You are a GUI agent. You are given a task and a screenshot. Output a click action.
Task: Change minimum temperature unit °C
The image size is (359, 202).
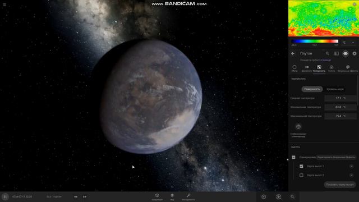344,107
